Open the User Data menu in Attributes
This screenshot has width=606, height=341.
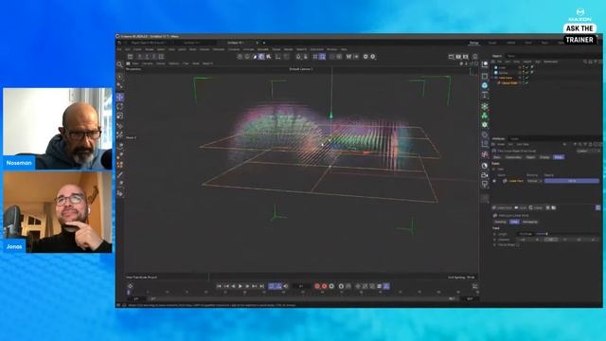pyautogui.click(x=523, y=144)
